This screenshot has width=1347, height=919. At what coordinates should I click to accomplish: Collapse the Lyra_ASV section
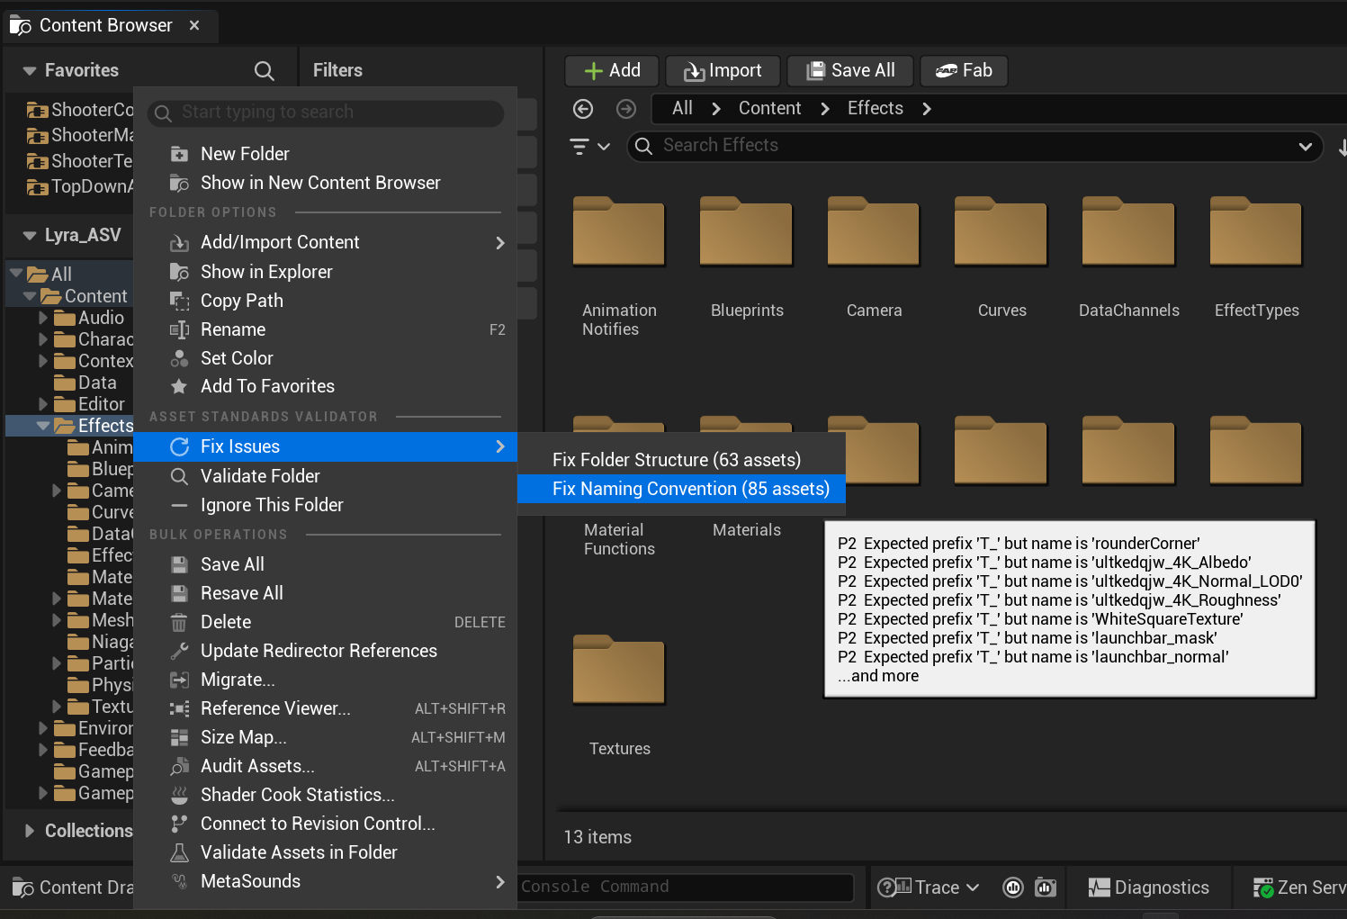[30, 235]
